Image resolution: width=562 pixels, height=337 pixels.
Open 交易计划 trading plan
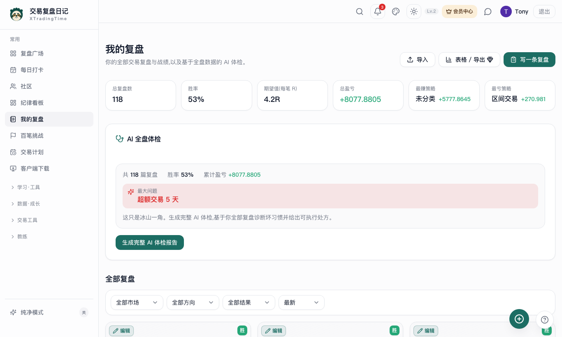[x=49, y=152]
